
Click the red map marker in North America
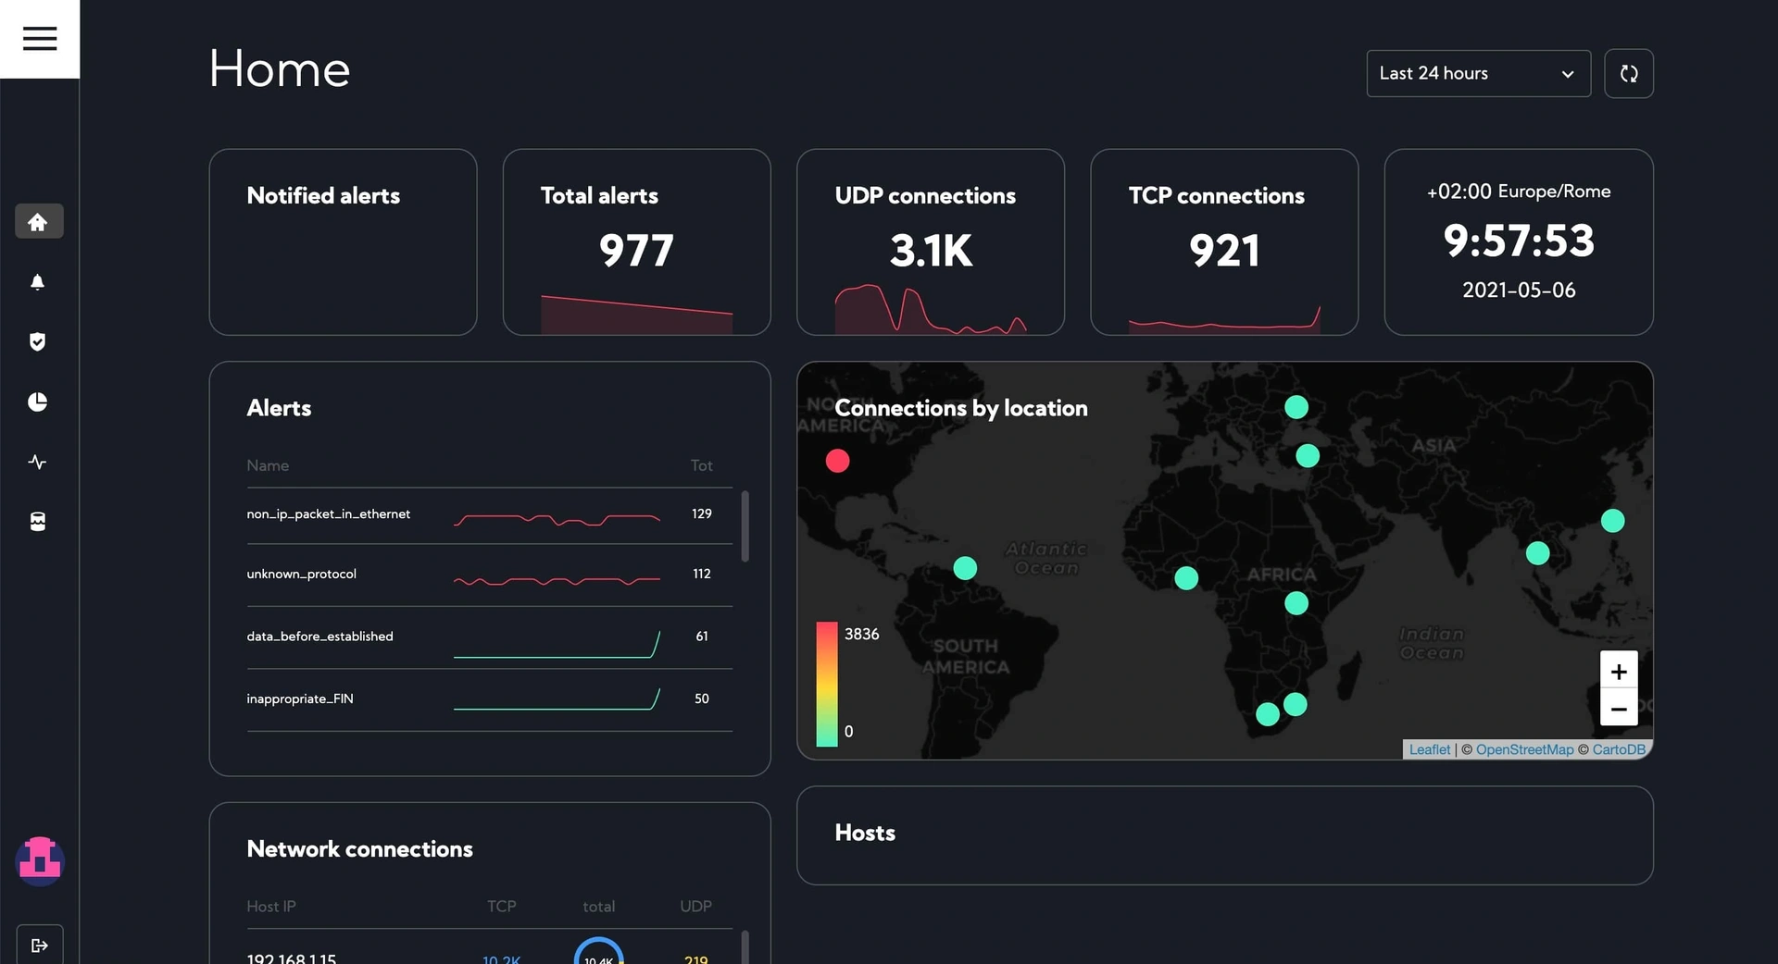837,461
